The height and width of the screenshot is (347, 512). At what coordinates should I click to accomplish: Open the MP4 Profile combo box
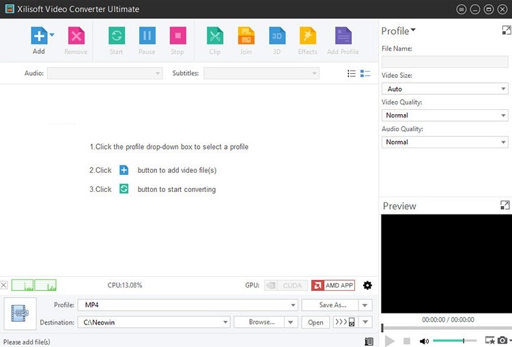click(x=188, y=305)
